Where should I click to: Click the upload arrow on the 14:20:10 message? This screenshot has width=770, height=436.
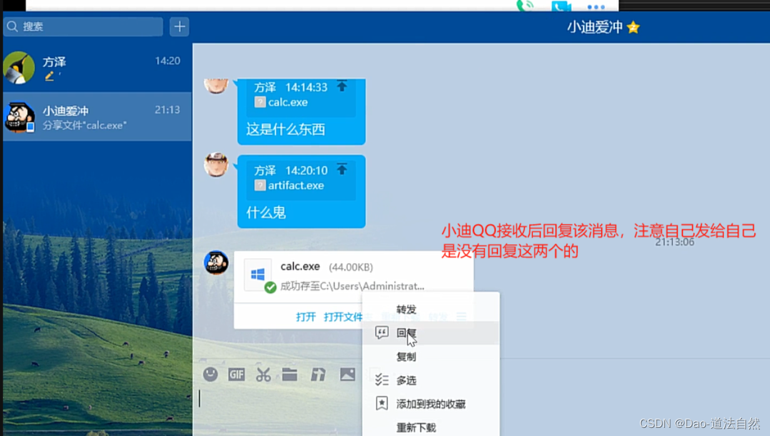coord(342,169)
